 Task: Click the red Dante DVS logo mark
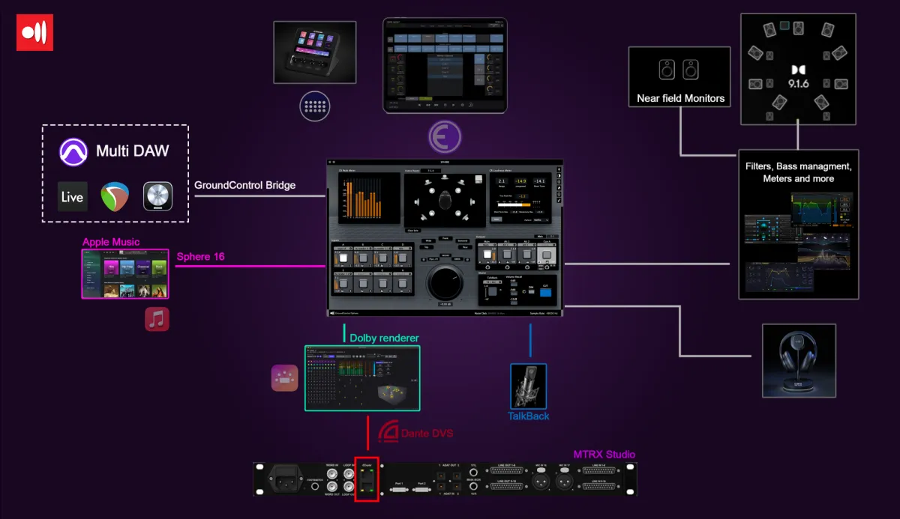tap(387, 431)
